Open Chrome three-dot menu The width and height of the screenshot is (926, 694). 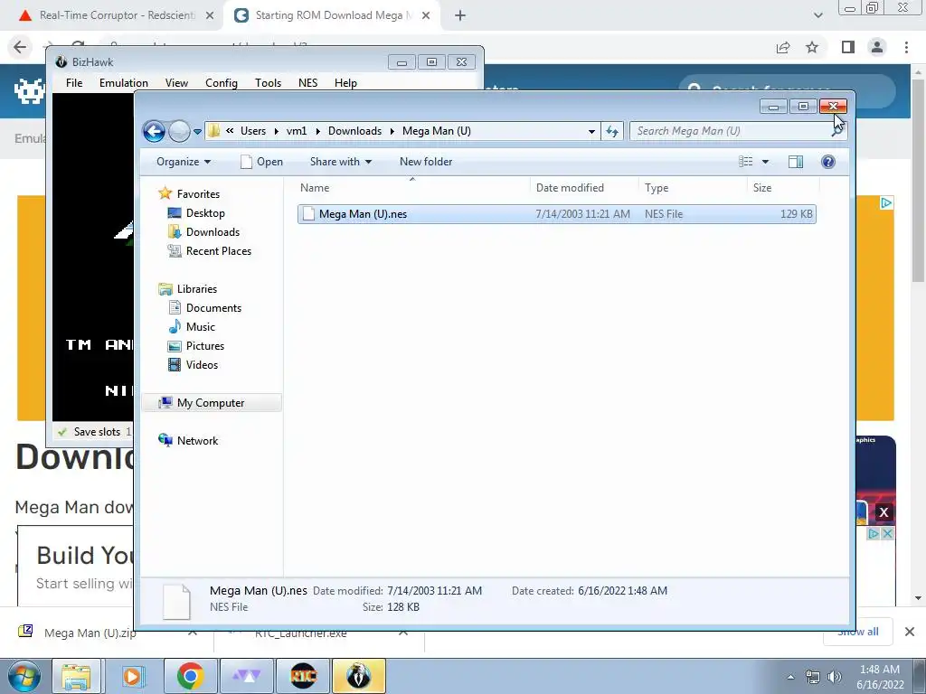(906, 47)
